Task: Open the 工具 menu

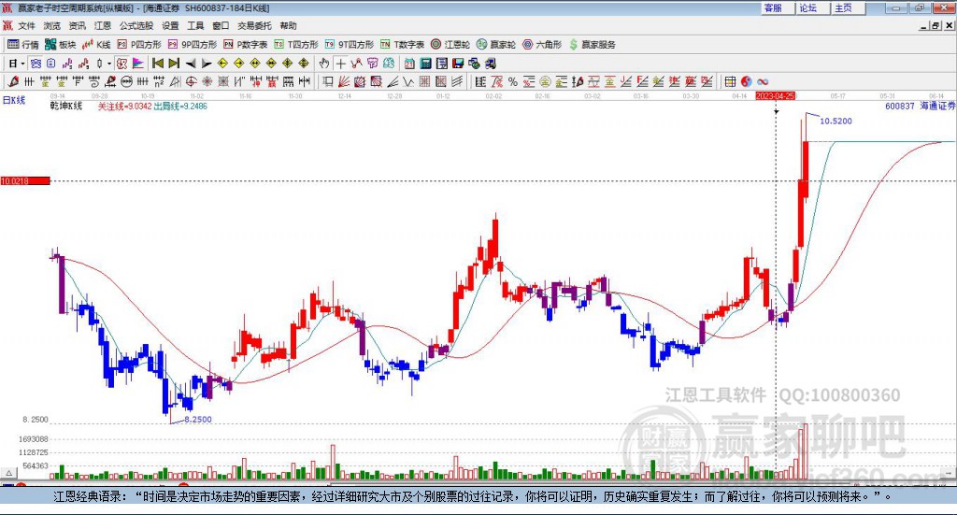Action: coord(195,25)
